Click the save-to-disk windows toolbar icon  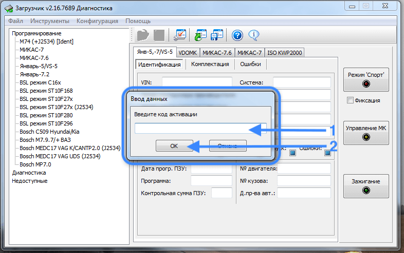pyautogui.click(x=217, y=35)
